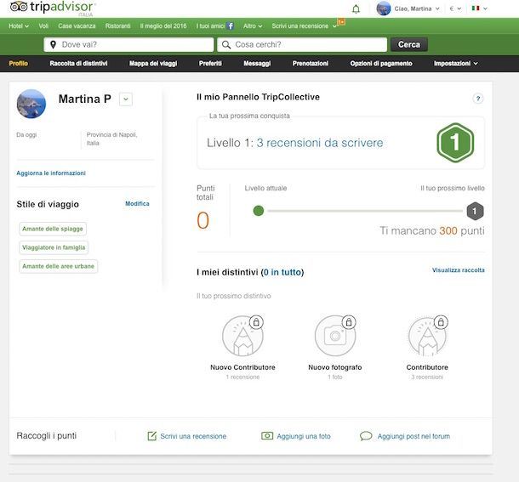Image resolution: width=519 pixels, height=482 pixels.
Task: Click the Viaggiatore in famiglia tag
Action: pos(54,247)
